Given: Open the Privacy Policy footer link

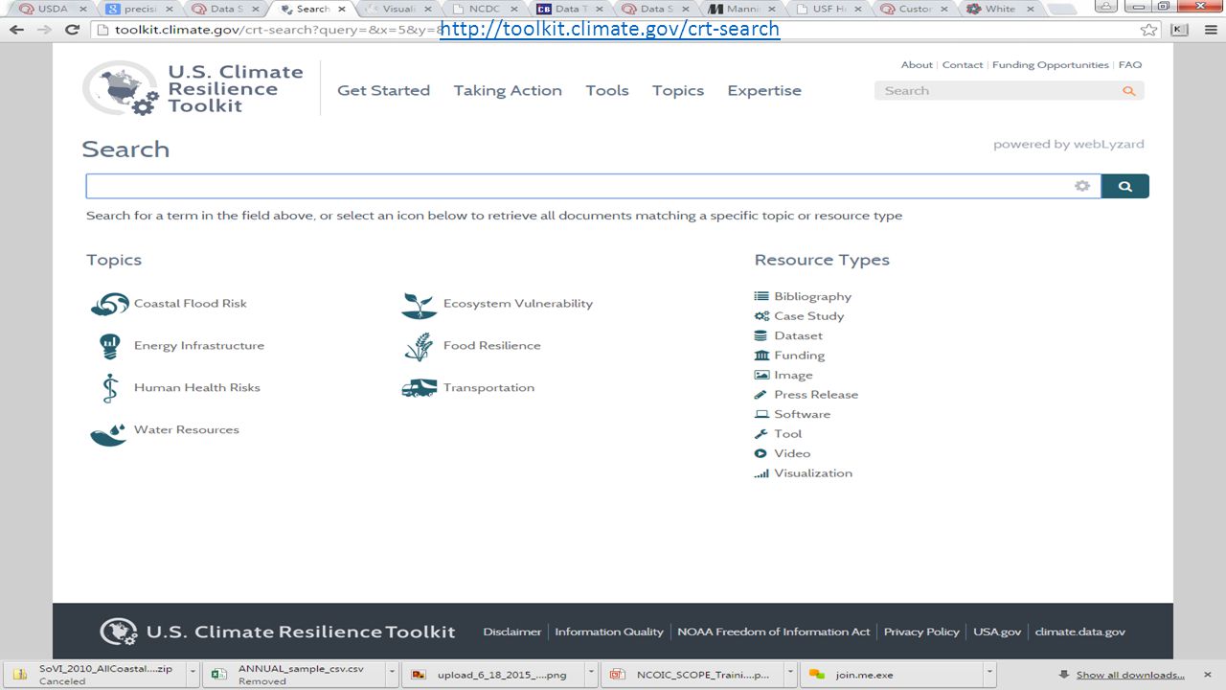Looking at the screenshot, I should [x=921, y=632].
